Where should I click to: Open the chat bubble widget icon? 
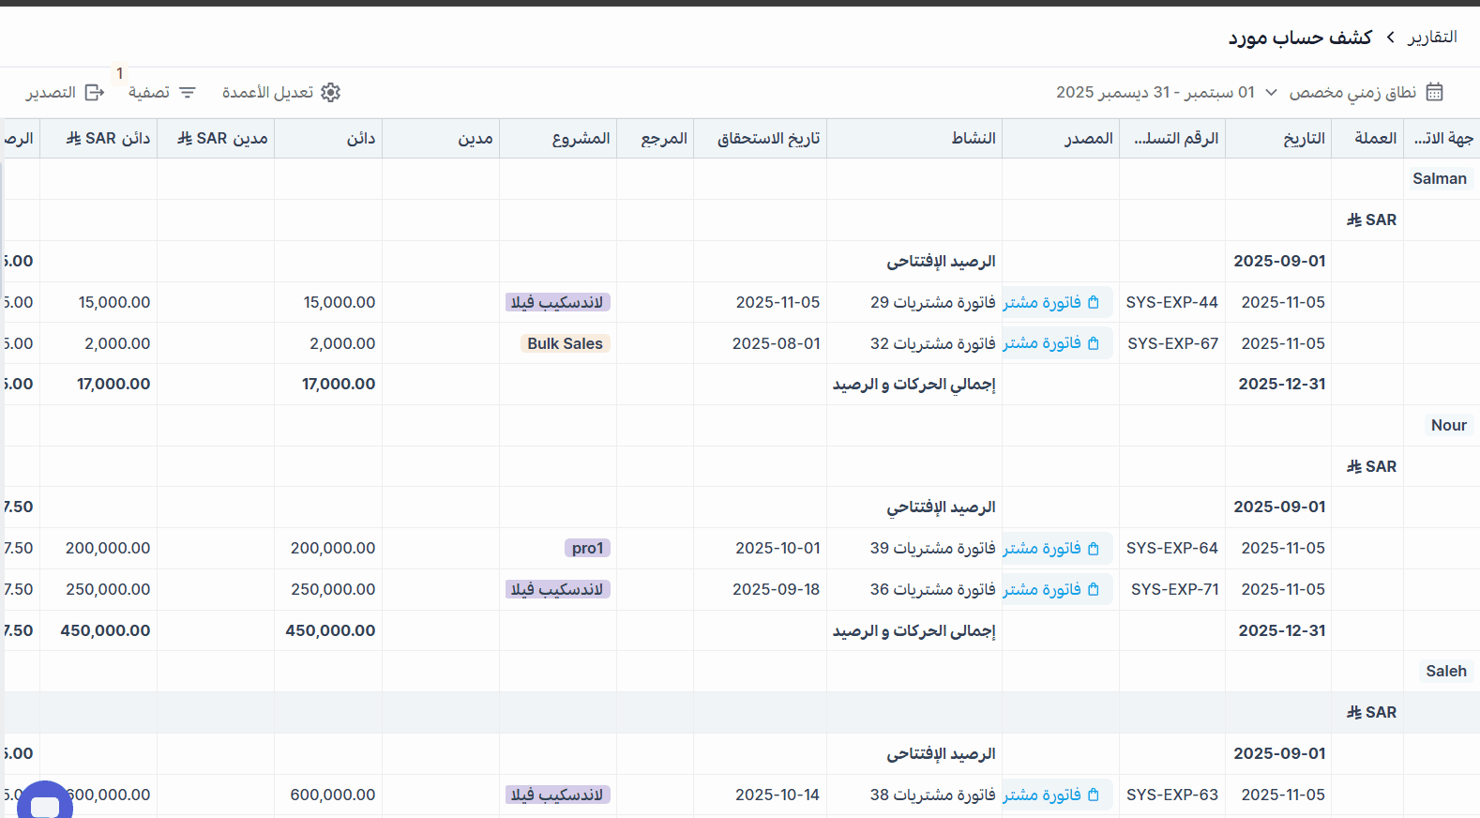click(x=45, y=805)
